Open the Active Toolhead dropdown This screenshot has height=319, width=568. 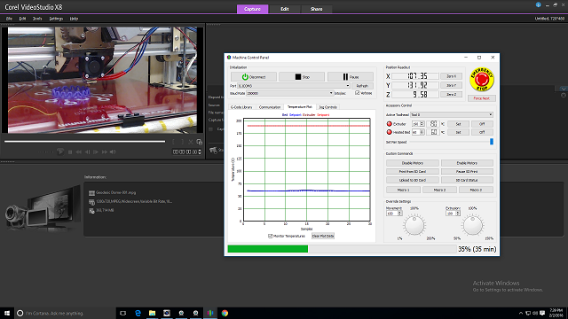(x=452, y=114)
